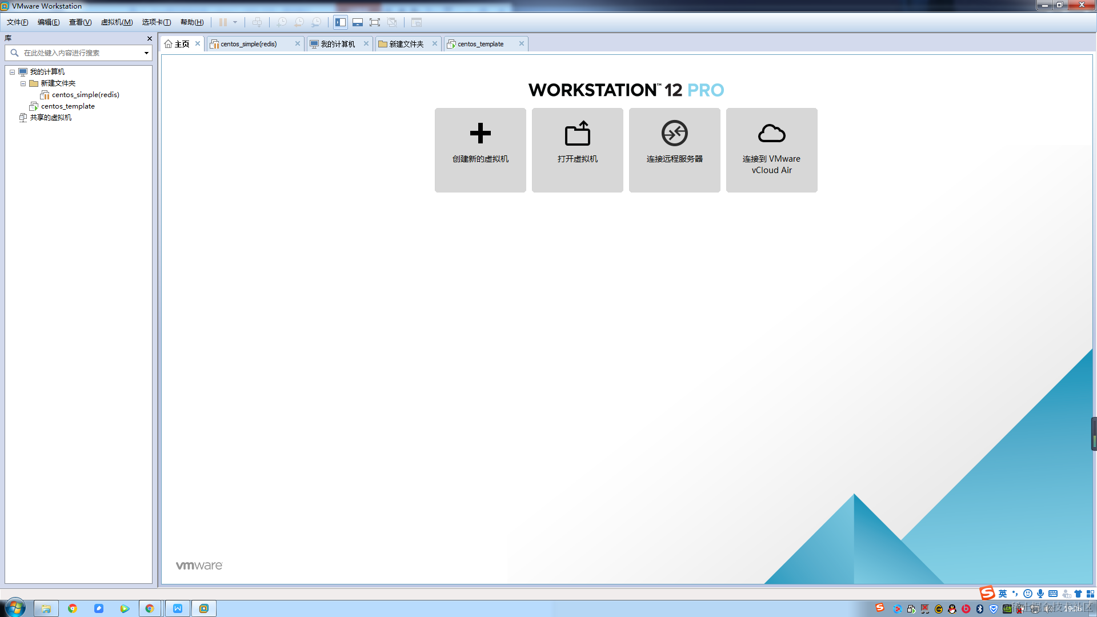Viewport: 1097px width, 617px height.
Task: Open the 选项卡(T) menu
Action: coord(156,22)
